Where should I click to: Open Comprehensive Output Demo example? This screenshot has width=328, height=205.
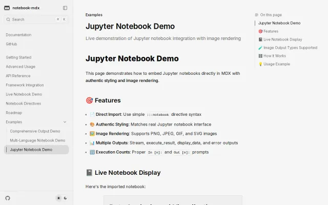click(x=35, y=131)
